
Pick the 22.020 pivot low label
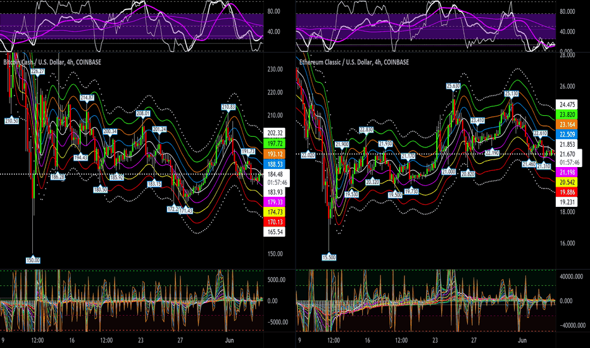coord(308,155)
